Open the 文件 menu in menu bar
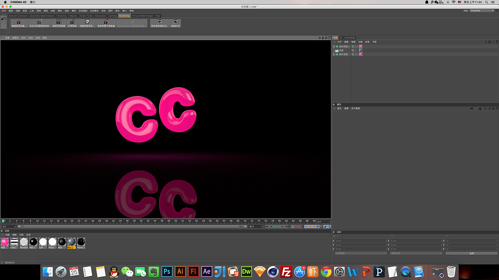This screenshot has width=499, height=280. pos(4,10)
